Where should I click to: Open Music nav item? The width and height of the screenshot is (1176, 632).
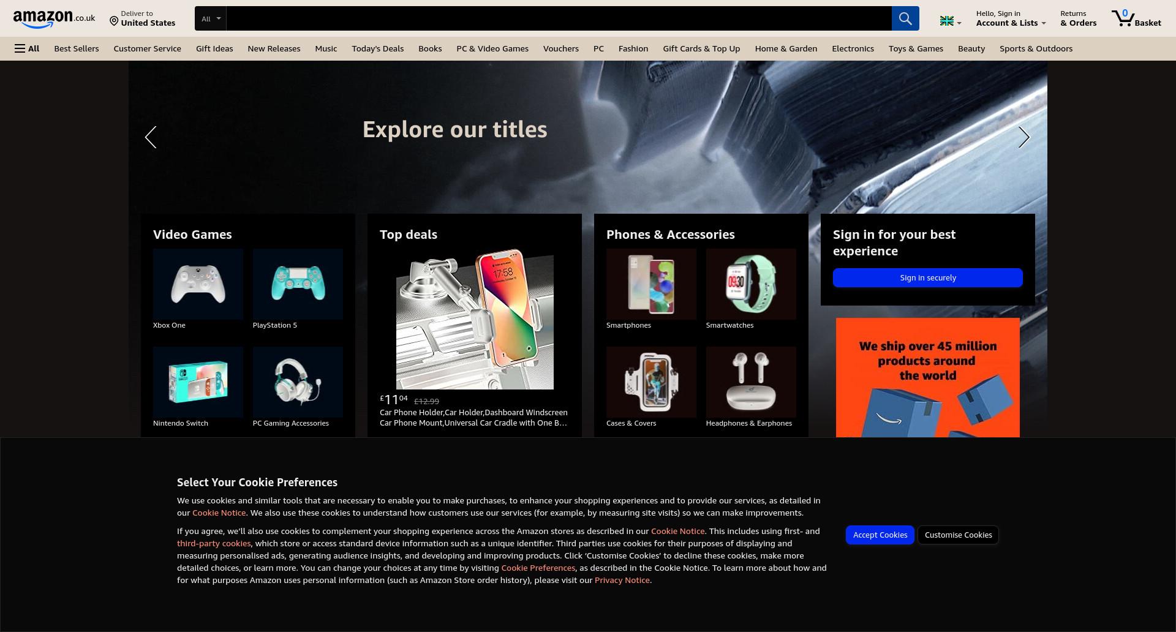(326, 48)
